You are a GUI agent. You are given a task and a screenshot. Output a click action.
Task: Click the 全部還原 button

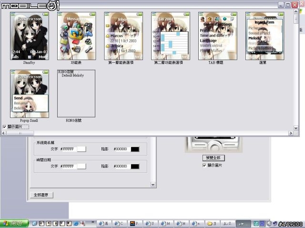(41, 195)
